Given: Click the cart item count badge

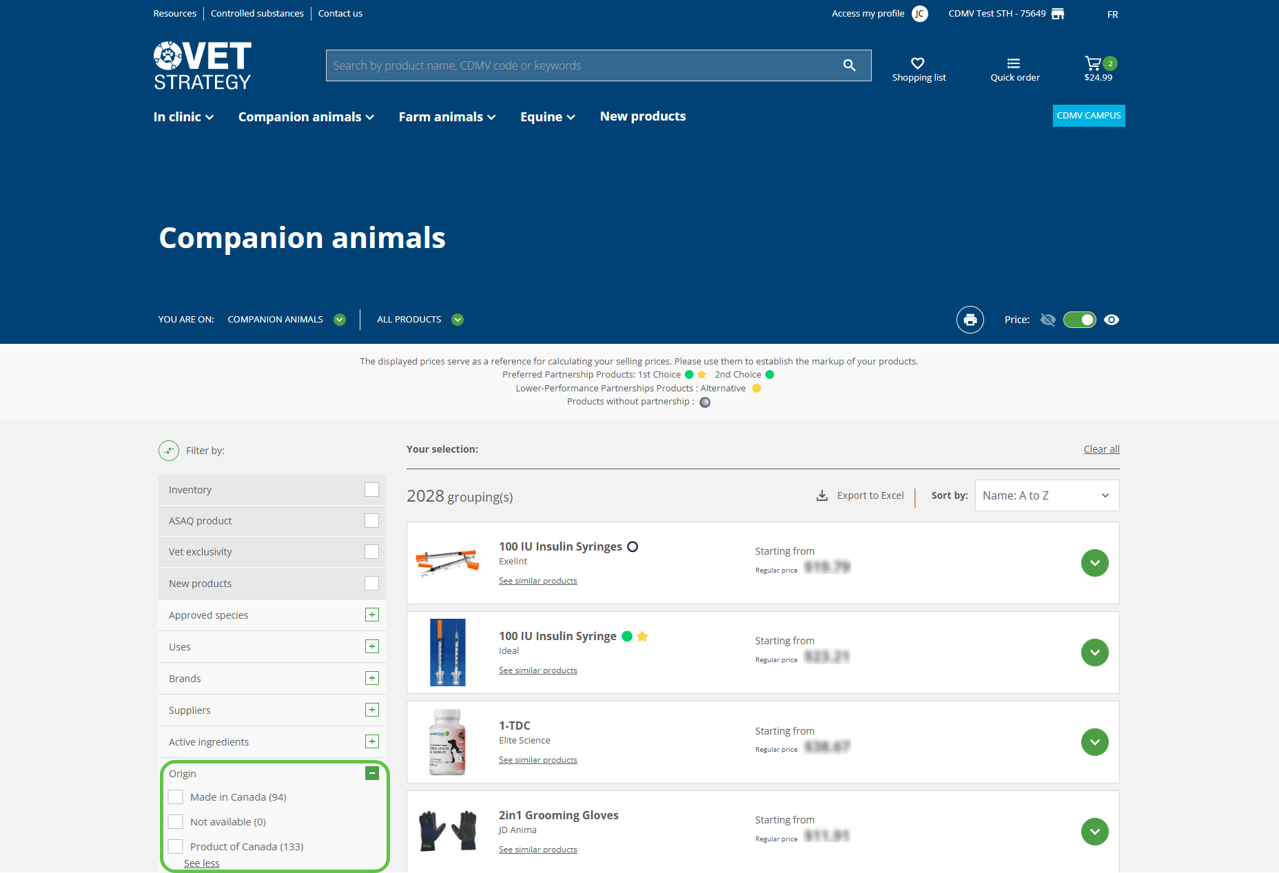Looking at the screenshot, I should tap(1109, 63).
